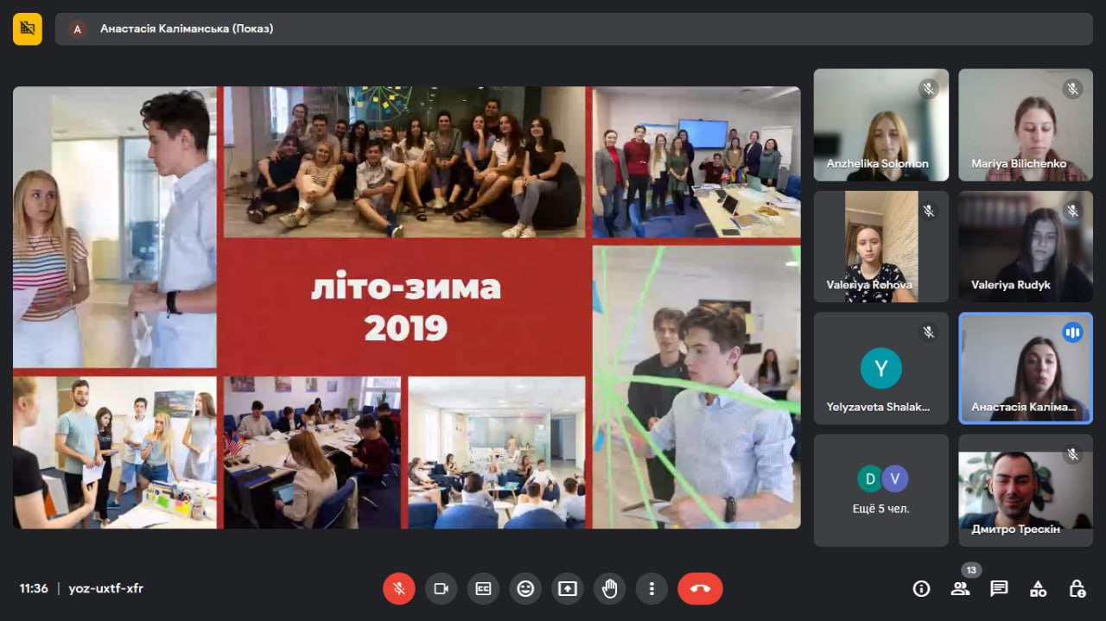Open the activities shapes icon
1106x621 pixels.
click(x=1039, y=588)
